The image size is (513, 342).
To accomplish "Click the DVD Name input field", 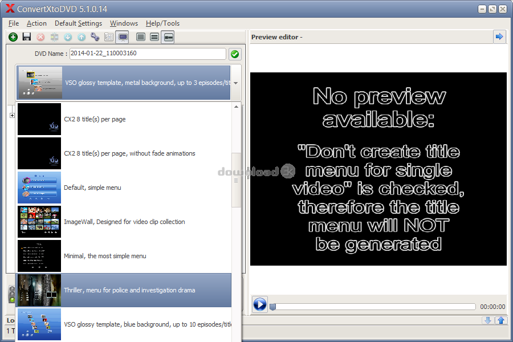I will [x=148, y=54].
